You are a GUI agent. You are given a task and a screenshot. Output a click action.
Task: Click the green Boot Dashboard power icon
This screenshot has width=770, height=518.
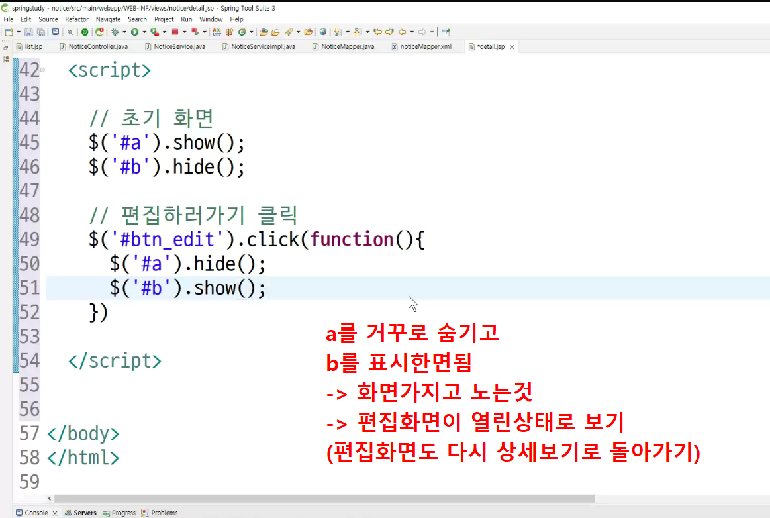tap(85, 32)
